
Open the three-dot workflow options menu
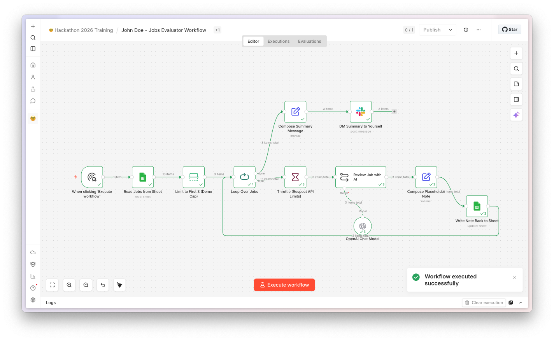(x=479, y=30)
